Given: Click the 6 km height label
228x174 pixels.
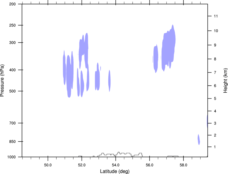Looking at the screenshot, I should point(215,86).
